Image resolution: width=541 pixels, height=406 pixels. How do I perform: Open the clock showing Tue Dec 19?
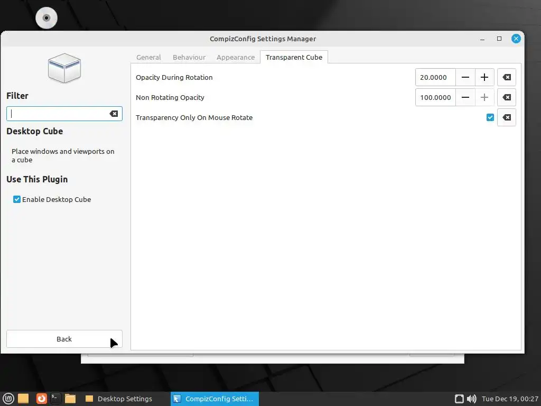click(510, 399)
